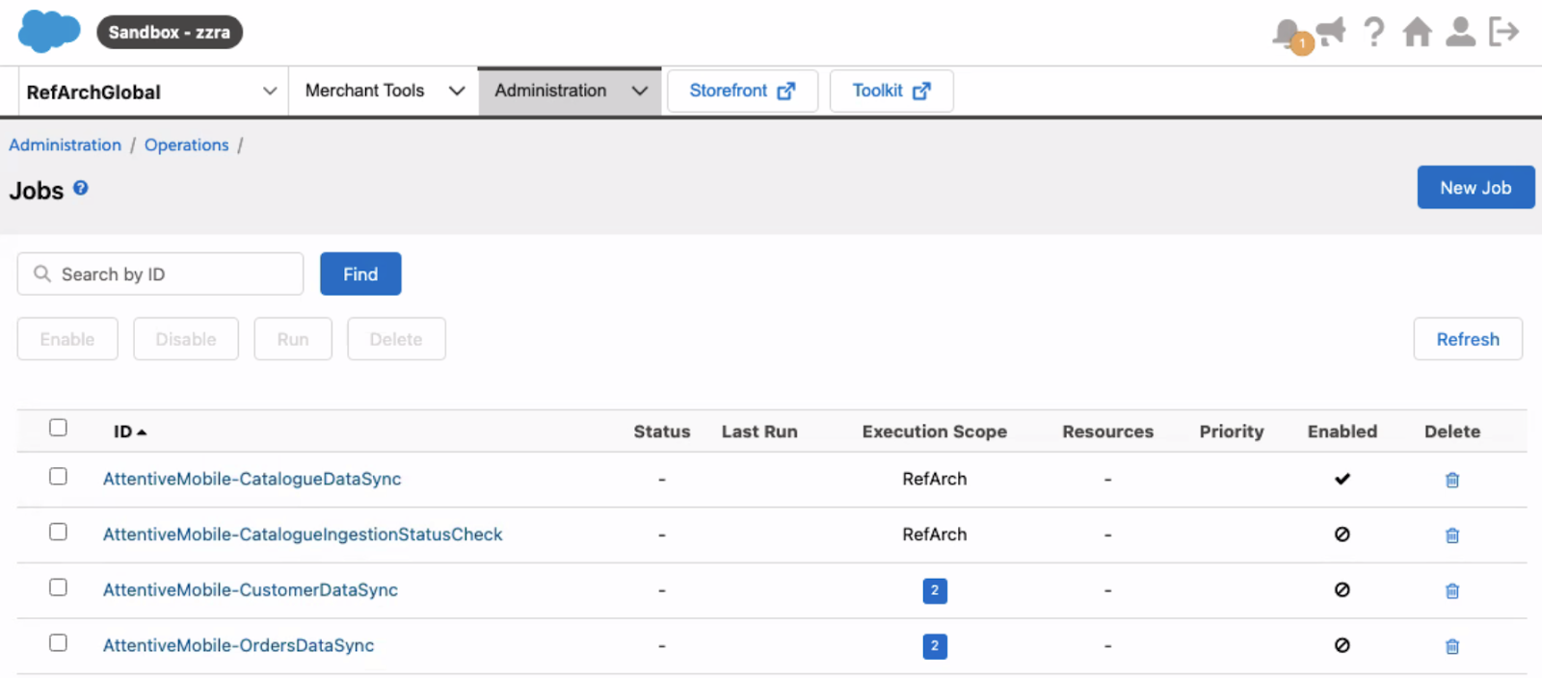Click disabled icon for OrdersDataSync row
This screenshot has height=678, width=1542.
coord(1343,645)
